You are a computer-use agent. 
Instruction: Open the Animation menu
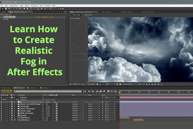coord(34,6)
